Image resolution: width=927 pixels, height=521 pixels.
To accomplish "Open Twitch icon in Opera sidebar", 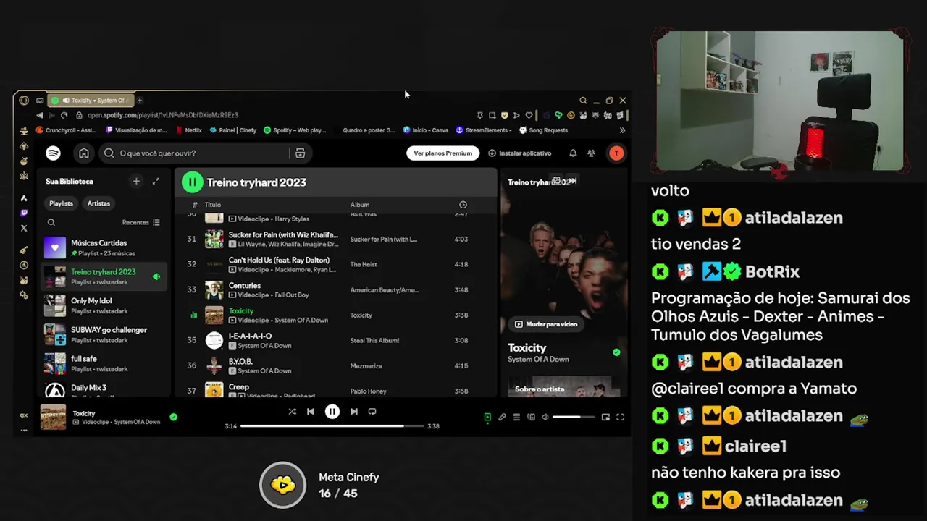I will [x=24, y=213].
